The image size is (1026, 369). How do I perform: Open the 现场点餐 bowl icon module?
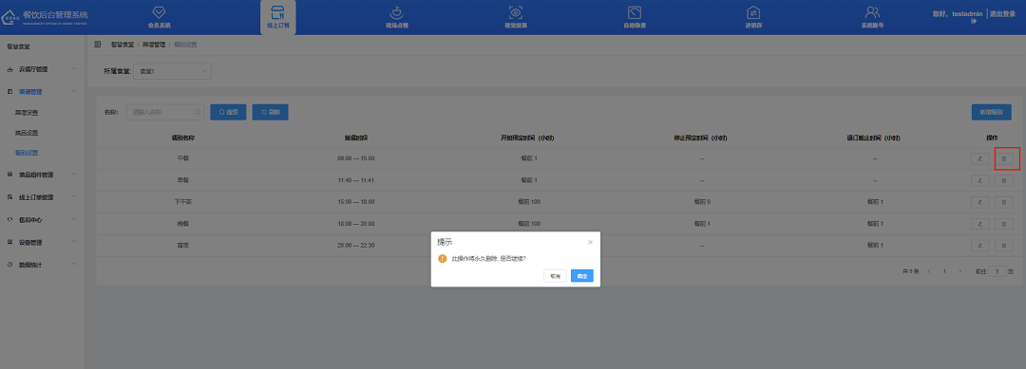[x=396, y=18]
